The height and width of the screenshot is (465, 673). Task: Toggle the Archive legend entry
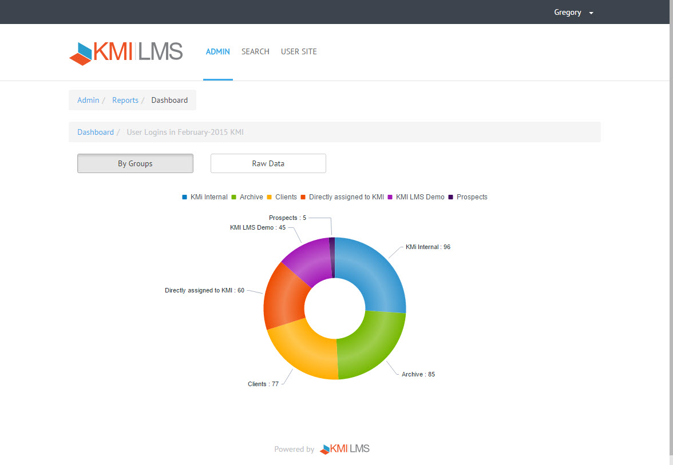point(247,197)
